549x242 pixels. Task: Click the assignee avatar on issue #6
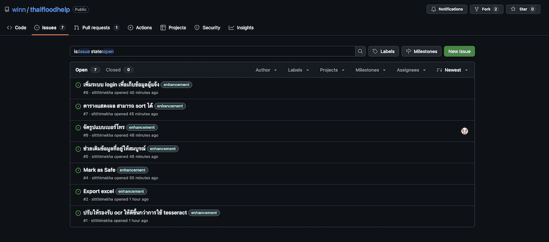pos(464,131)
